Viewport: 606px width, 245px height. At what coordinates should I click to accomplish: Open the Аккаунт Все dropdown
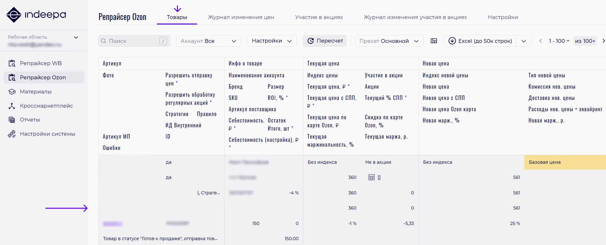(x=208, y=41)
